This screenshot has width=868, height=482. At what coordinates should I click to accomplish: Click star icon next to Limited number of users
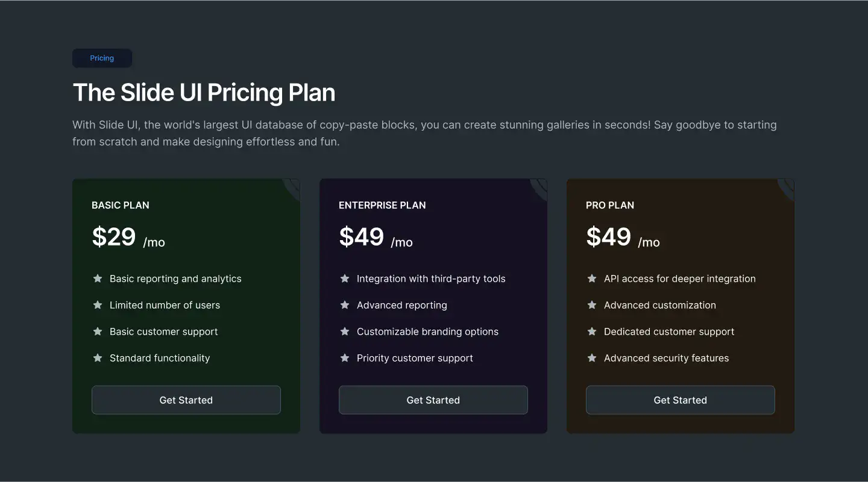coord(98,305)
